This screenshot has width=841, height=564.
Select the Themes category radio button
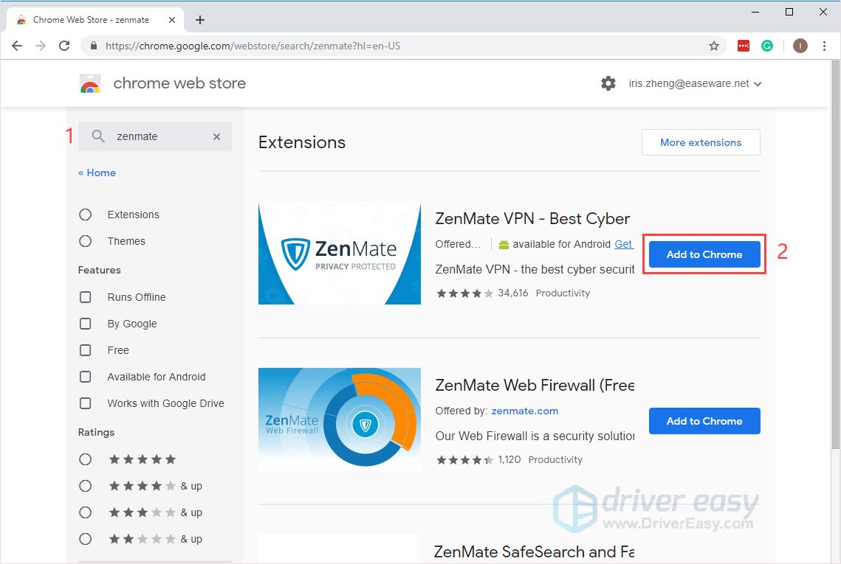(85, 241)
